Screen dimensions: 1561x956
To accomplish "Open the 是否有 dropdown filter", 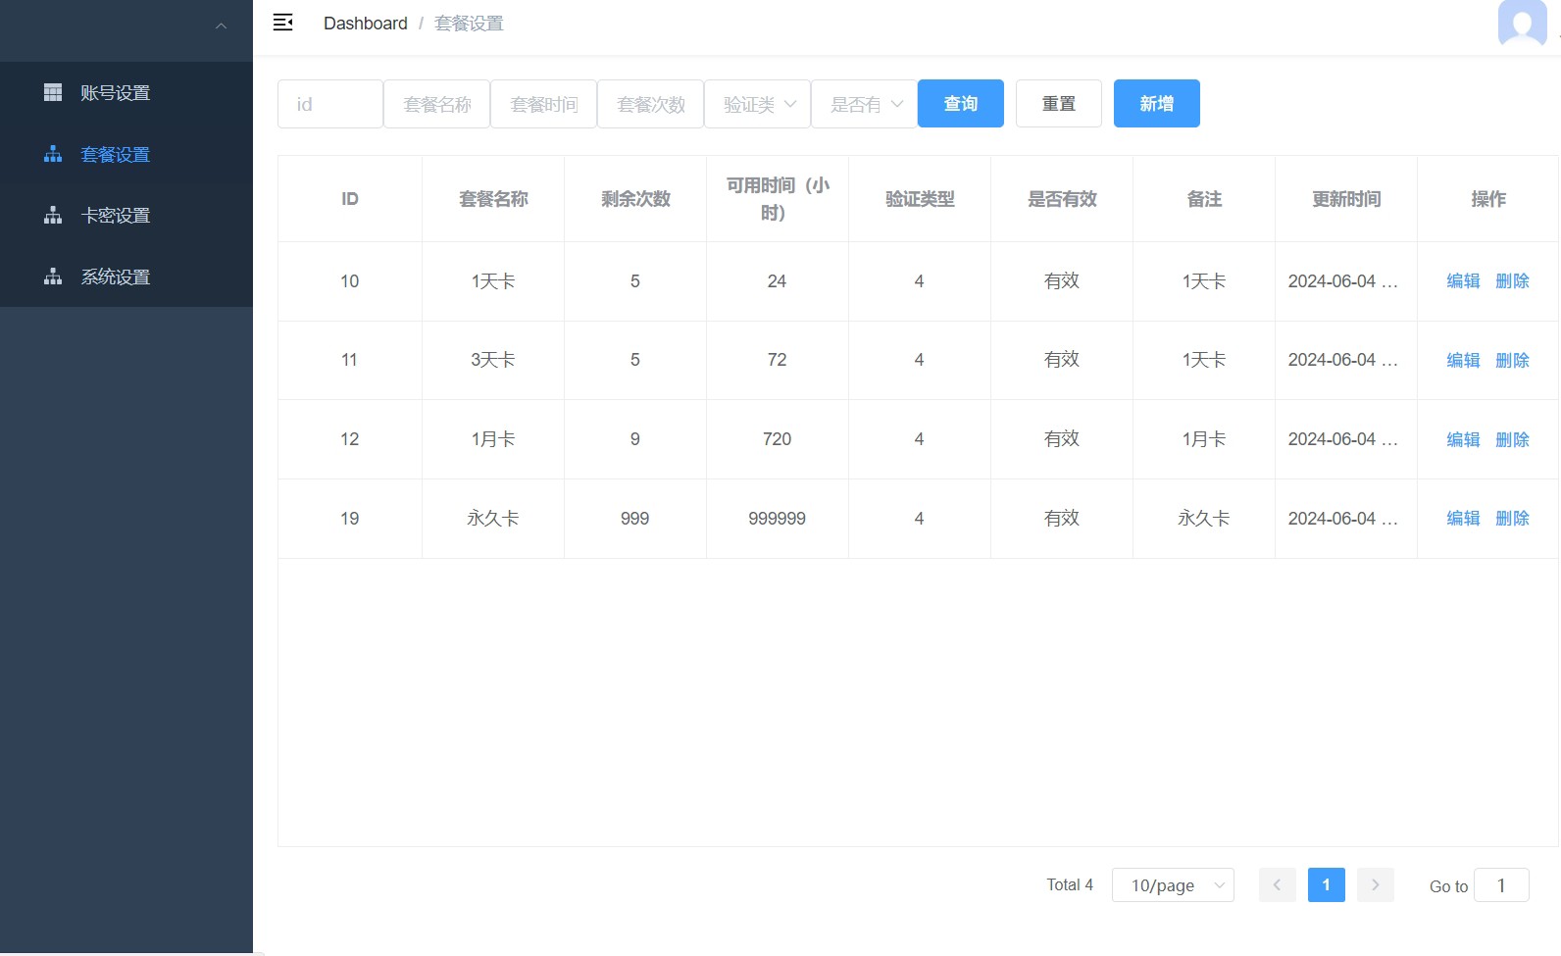I will tap(864, 104).
